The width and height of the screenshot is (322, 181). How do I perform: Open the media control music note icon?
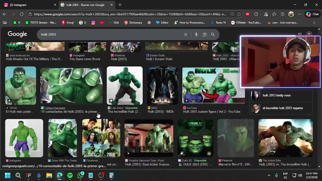point(266,14)
